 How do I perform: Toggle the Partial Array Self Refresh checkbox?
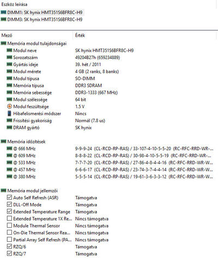9,240
